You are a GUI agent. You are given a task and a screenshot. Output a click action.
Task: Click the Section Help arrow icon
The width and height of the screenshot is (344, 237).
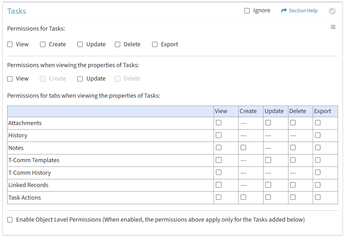(284, 11)
